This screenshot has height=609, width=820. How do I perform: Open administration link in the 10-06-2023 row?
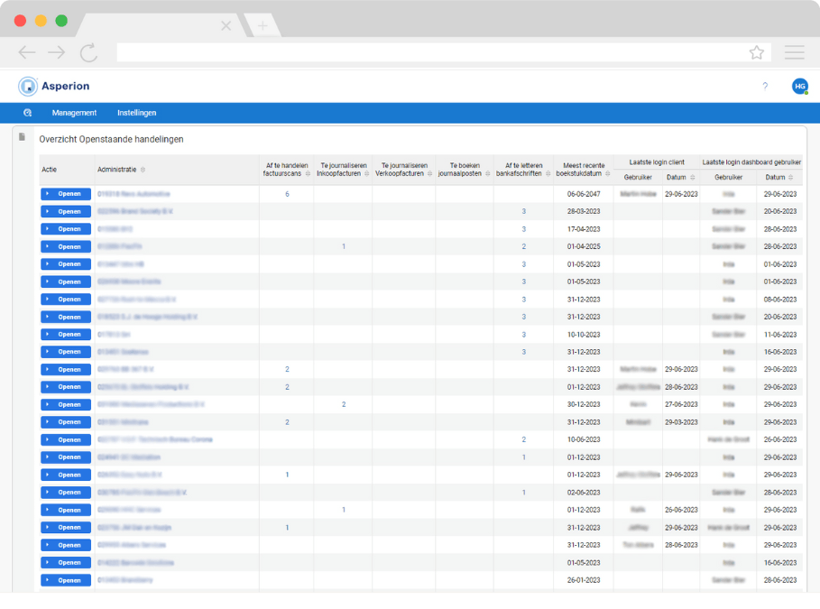click(155, 439)
